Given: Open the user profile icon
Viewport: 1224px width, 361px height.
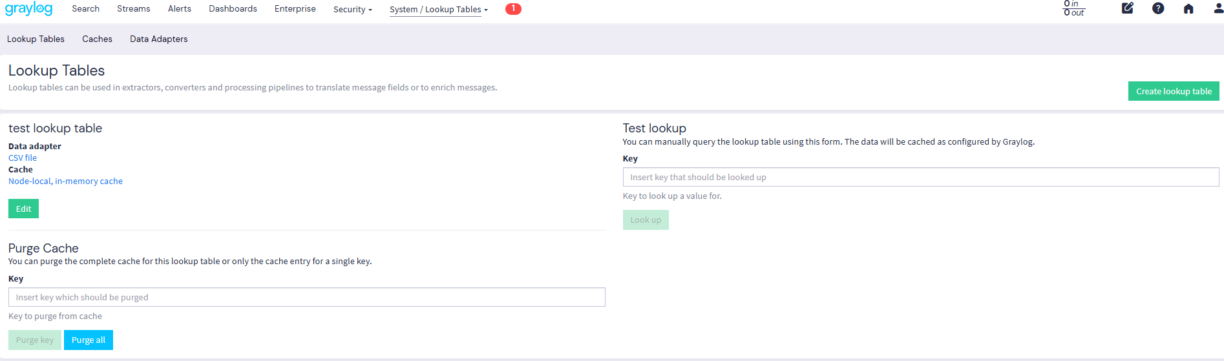Looking at the screenshot, I should [x=1218, y=8].
